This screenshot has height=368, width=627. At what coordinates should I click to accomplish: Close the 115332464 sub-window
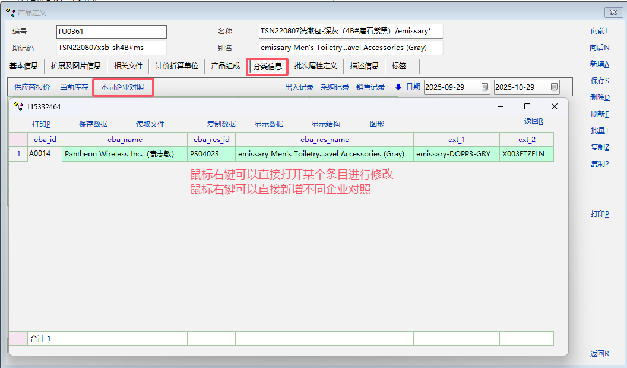click(x=554, y=106)
